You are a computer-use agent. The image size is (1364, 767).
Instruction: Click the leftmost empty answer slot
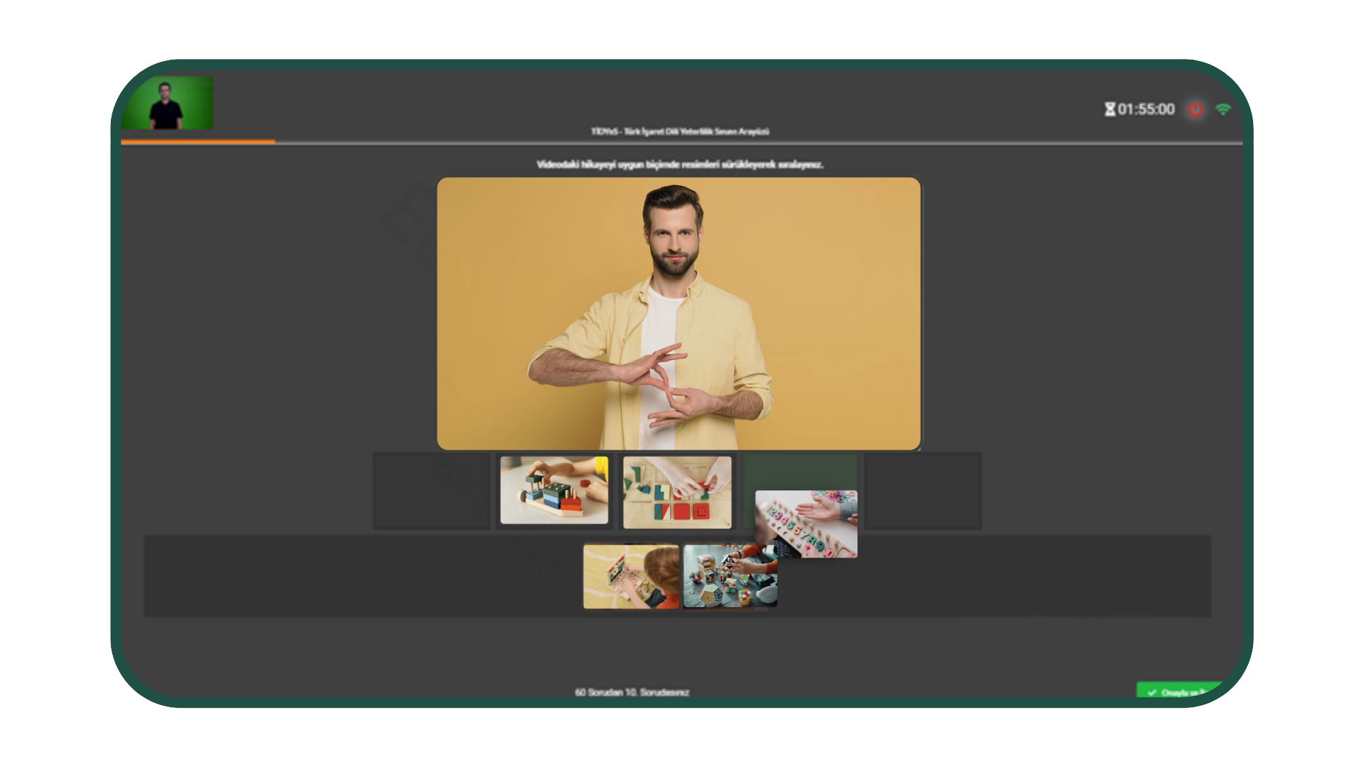pyautogui.click(x=432, y=490)
